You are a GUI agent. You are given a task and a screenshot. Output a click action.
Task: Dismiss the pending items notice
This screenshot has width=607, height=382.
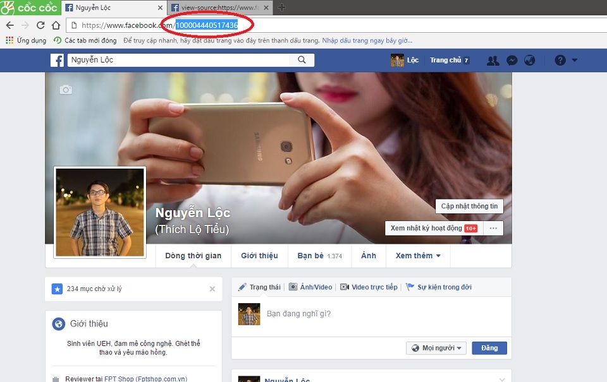(x=212, y=289)
